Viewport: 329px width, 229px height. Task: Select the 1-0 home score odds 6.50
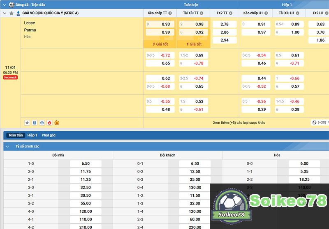coord(86,163)
